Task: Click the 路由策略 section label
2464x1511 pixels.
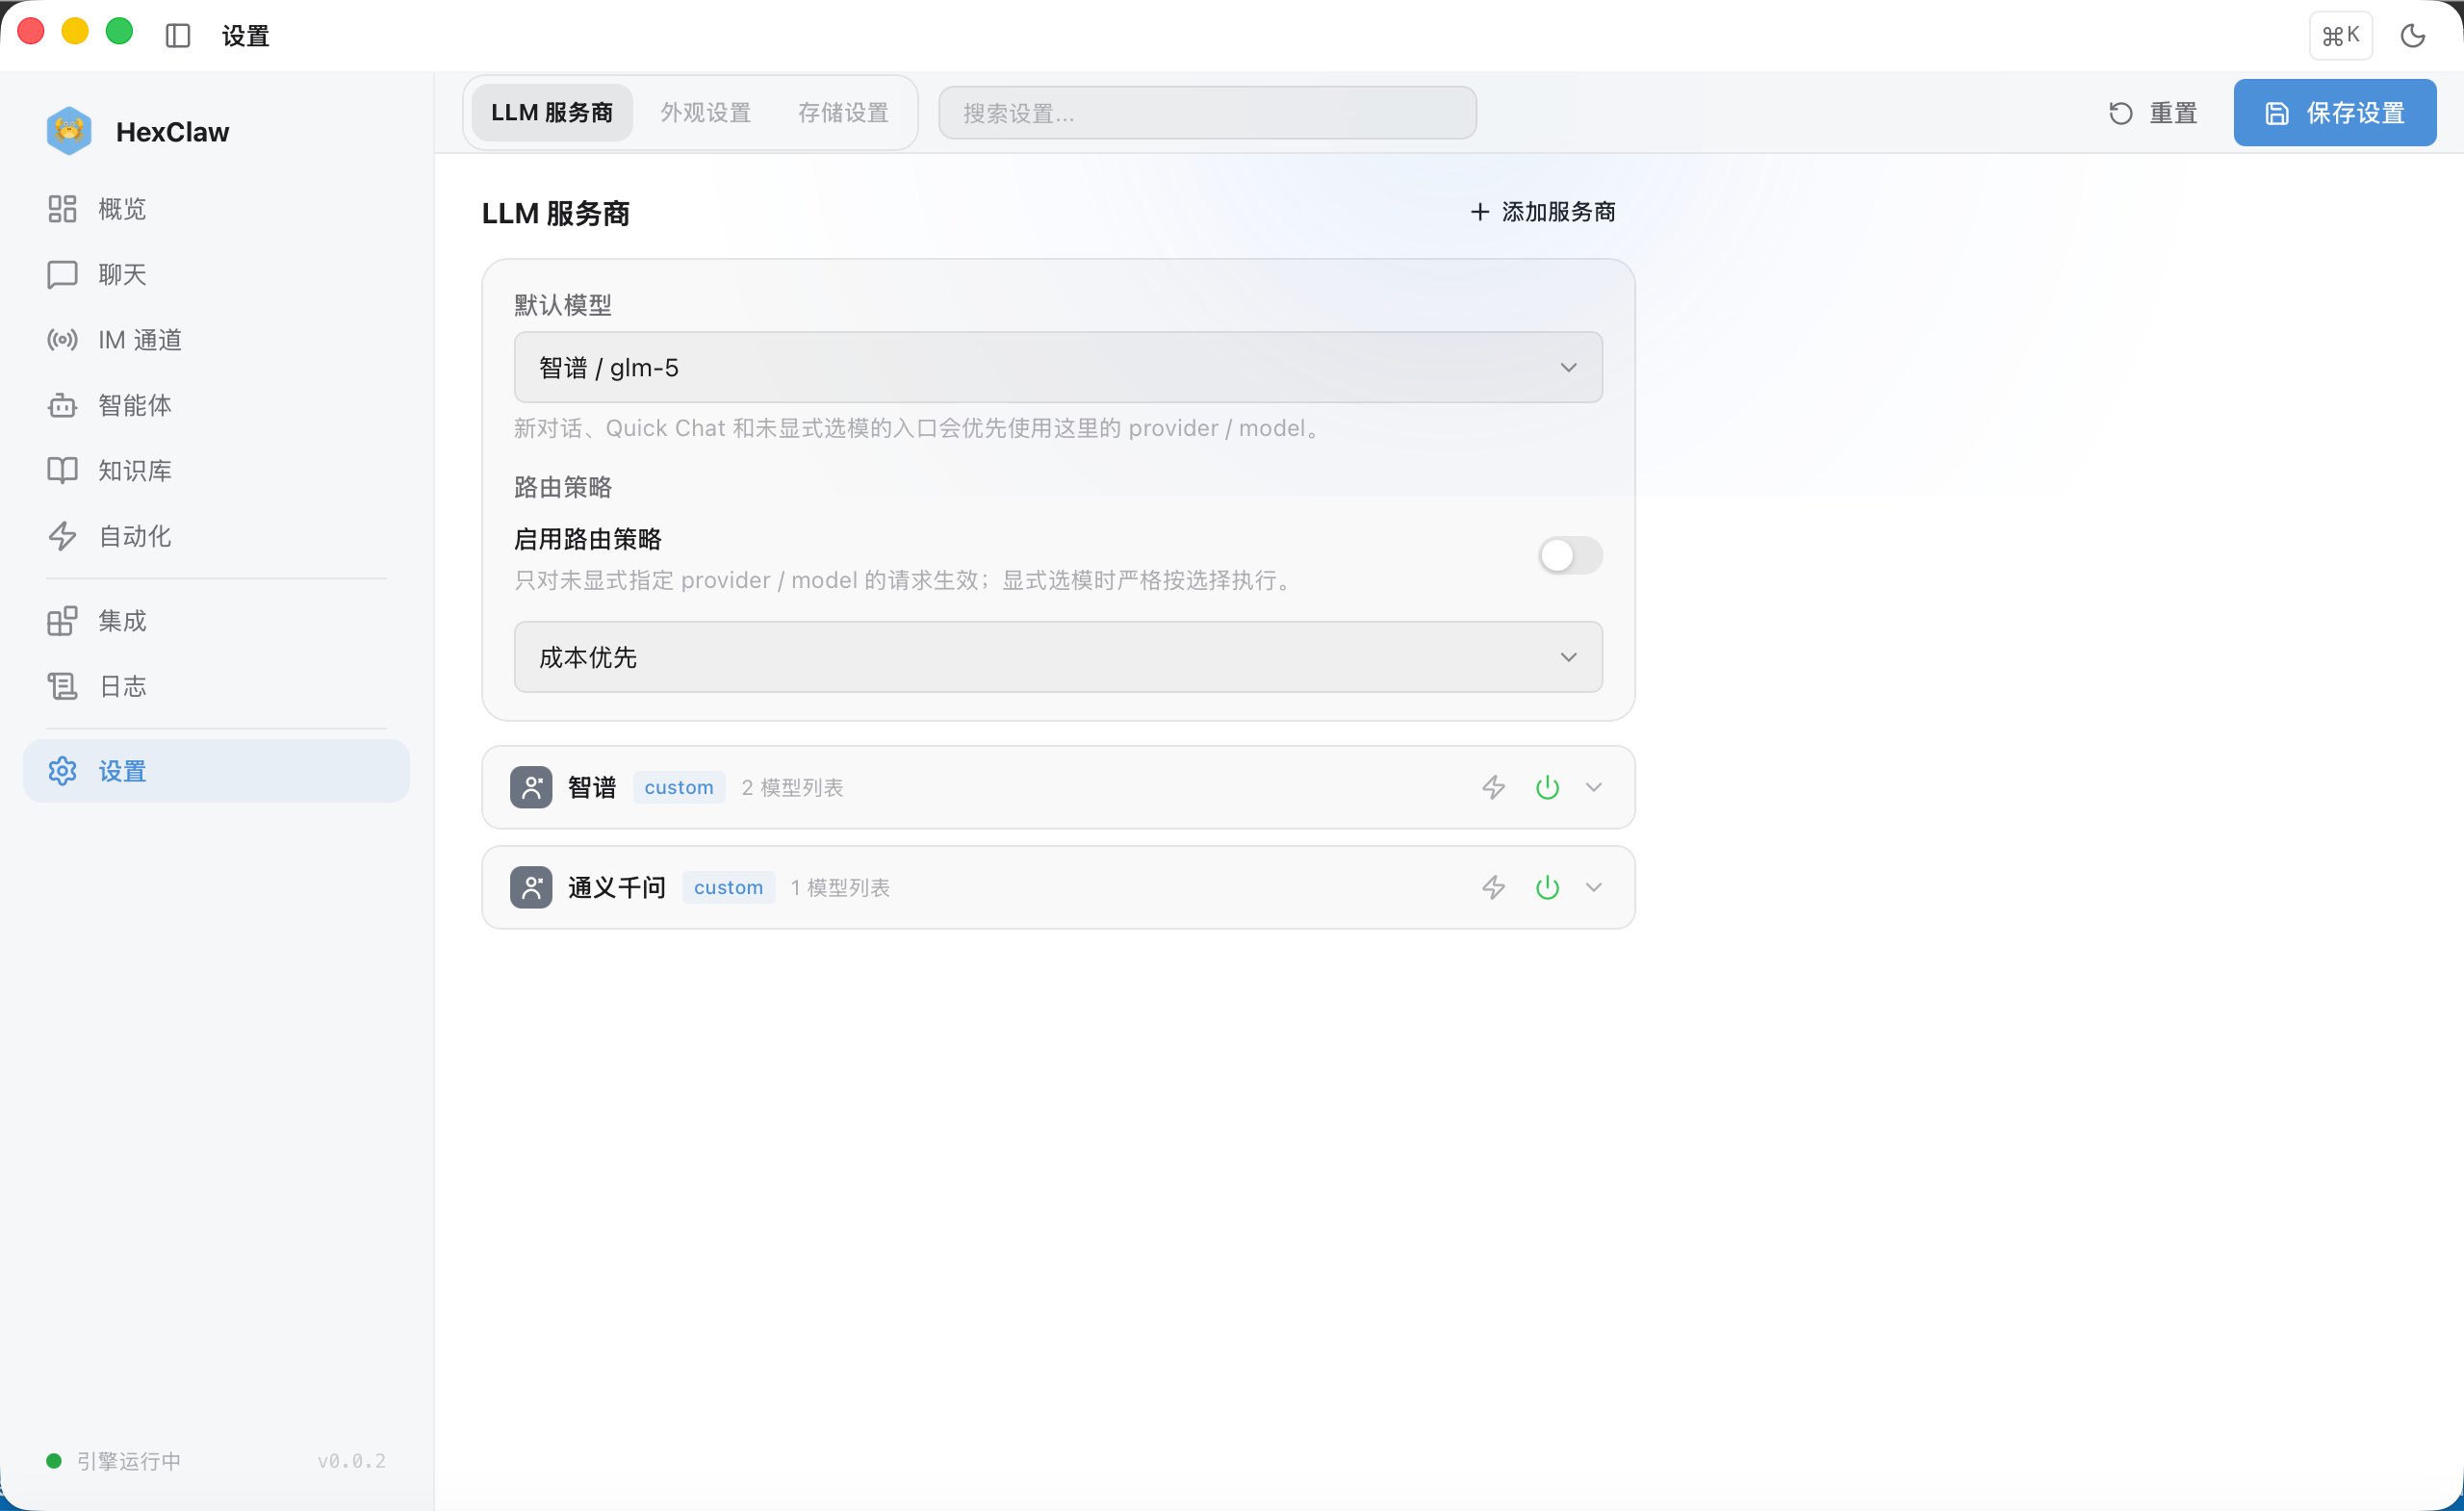Action: pyautogui.click(x=563, y=487)
